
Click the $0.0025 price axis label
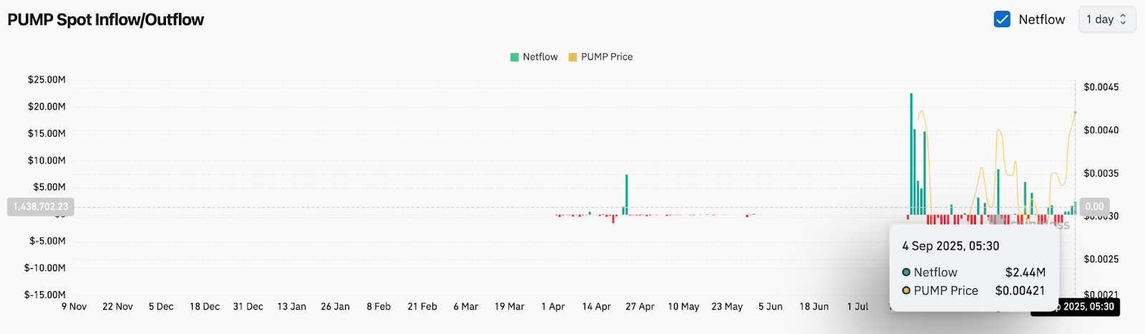pos(1101,259)
